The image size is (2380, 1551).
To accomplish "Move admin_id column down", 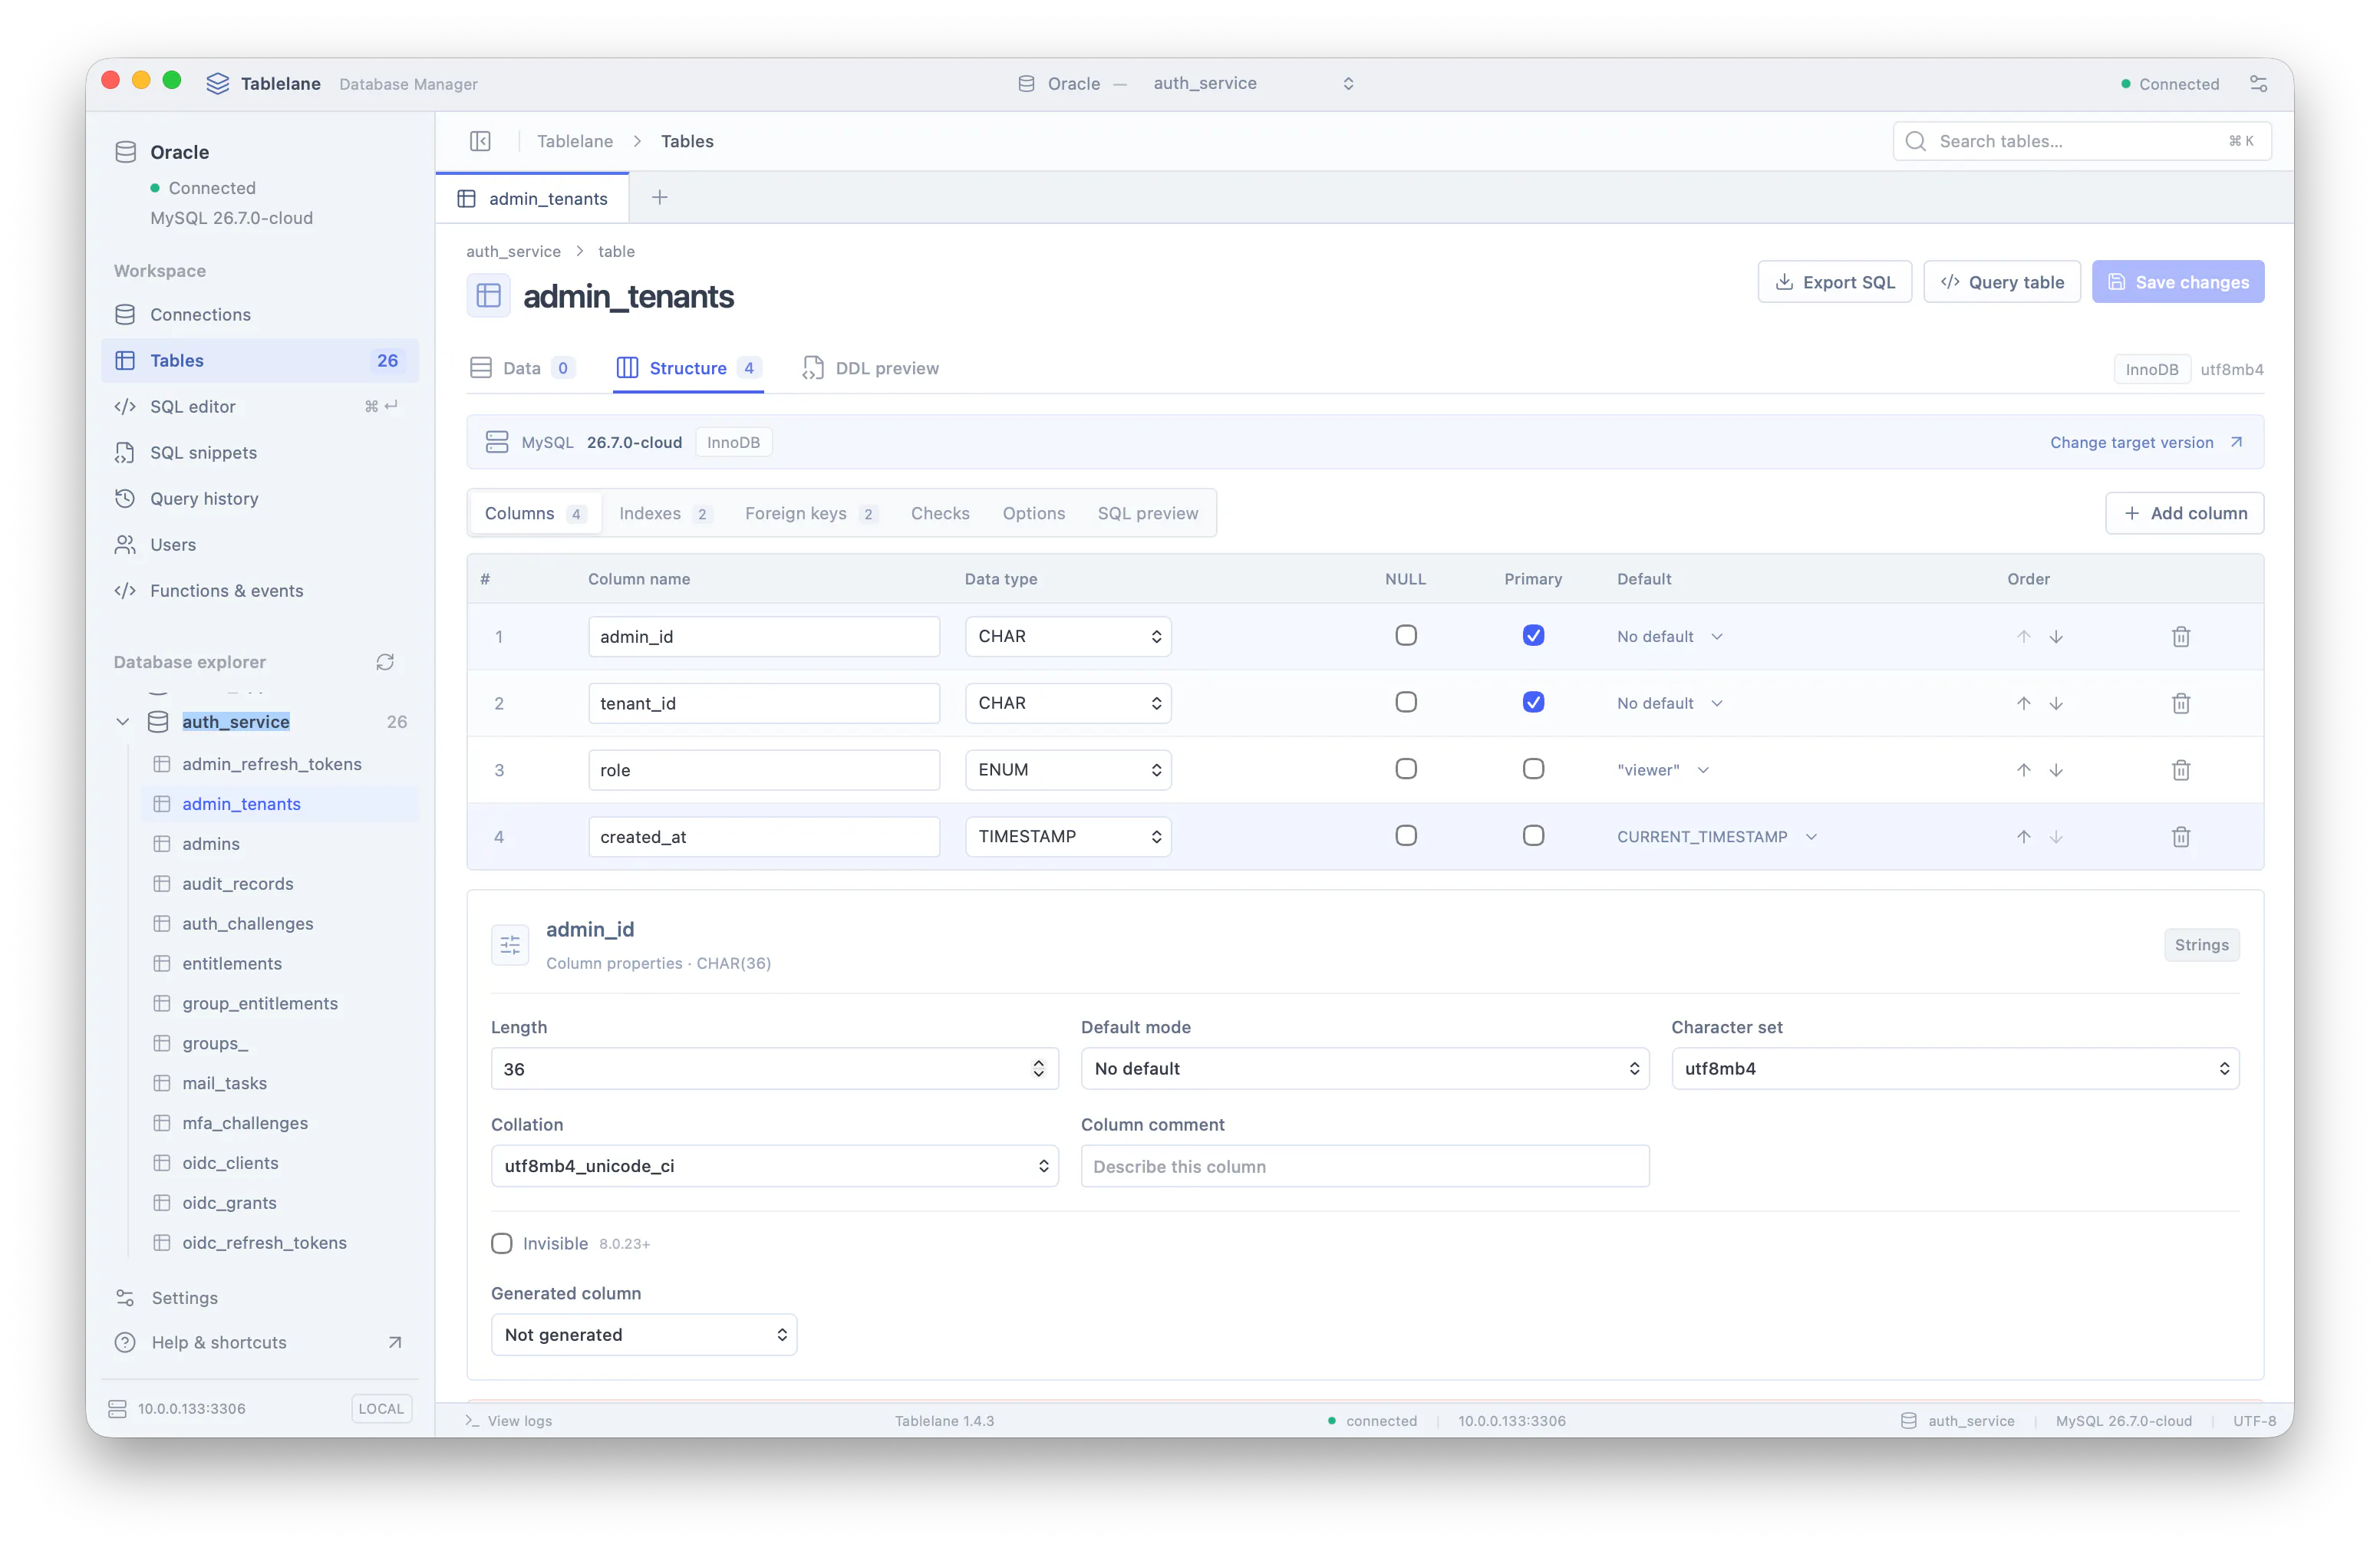I will pyautogui.click(x=2056, y=636).
